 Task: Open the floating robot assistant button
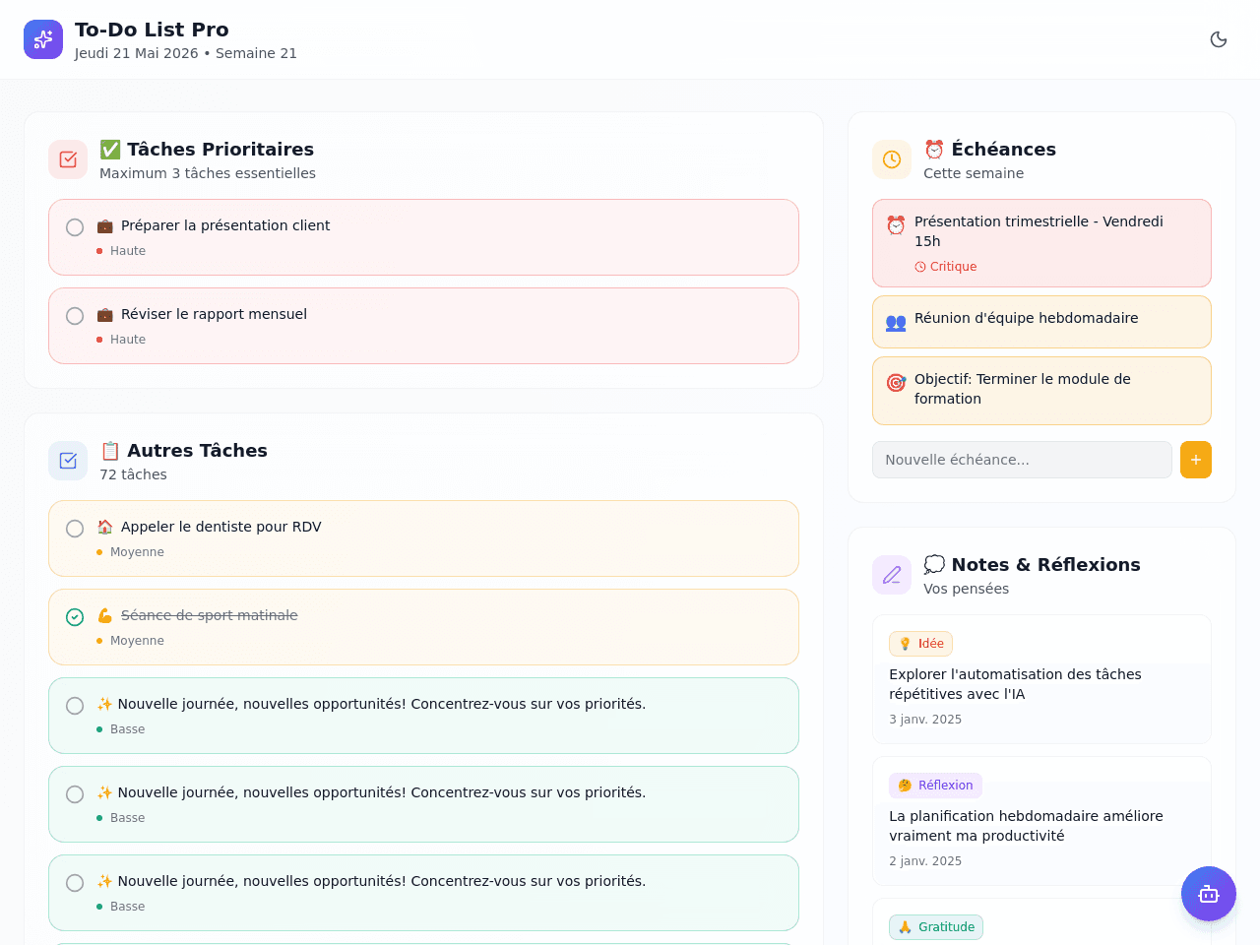tap(1209, 894)
